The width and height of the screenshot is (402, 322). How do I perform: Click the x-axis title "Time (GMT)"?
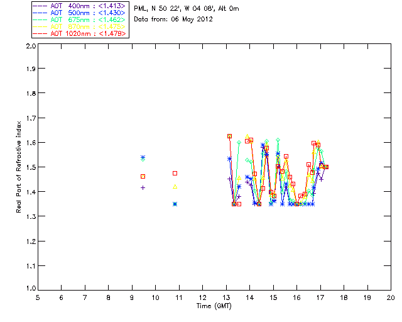click(214, 306)
